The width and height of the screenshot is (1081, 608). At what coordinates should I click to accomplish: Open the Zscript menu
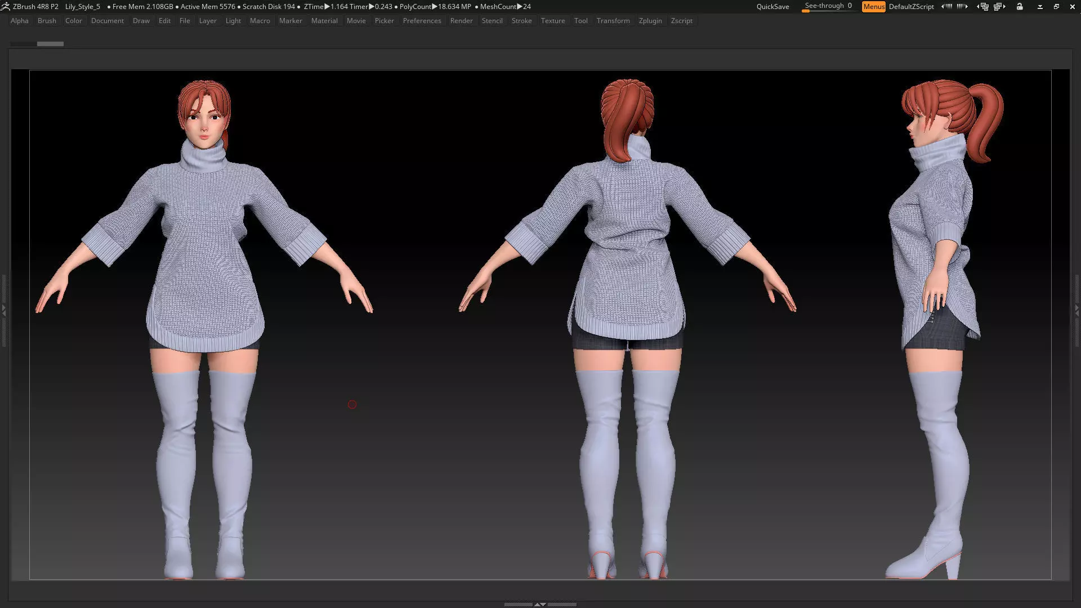[x=682, y=21]
